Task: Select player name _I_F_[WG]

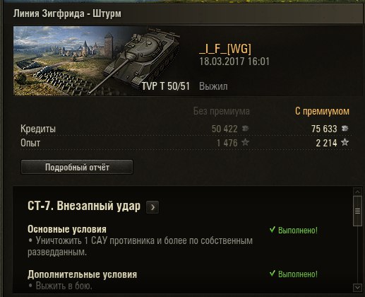Action: pyautogui.click(x=225, y=49)
